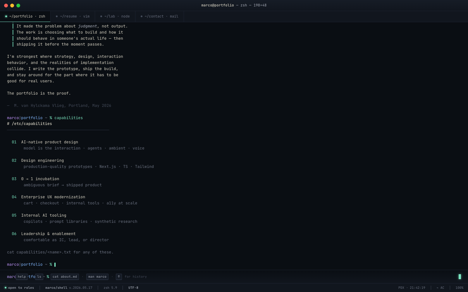468x292 pixels.
Task: Click the up-arrow history key
Action: (119, 277)
